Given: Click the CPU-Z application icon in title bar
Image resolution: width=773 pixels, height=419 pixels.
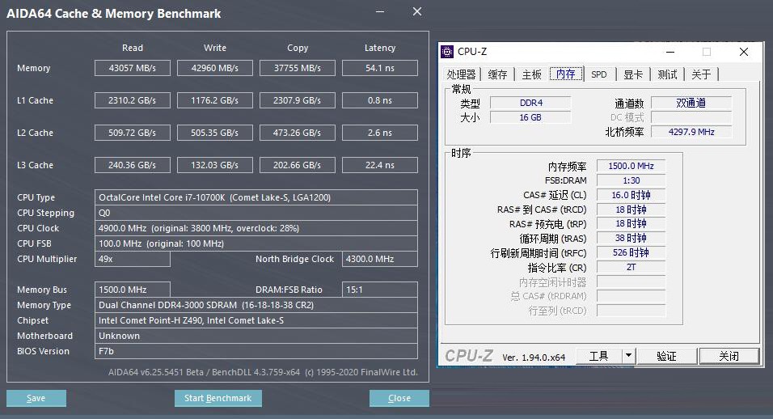Looking at the screenshot, I should pyautogui.click(x=447, y=52).
